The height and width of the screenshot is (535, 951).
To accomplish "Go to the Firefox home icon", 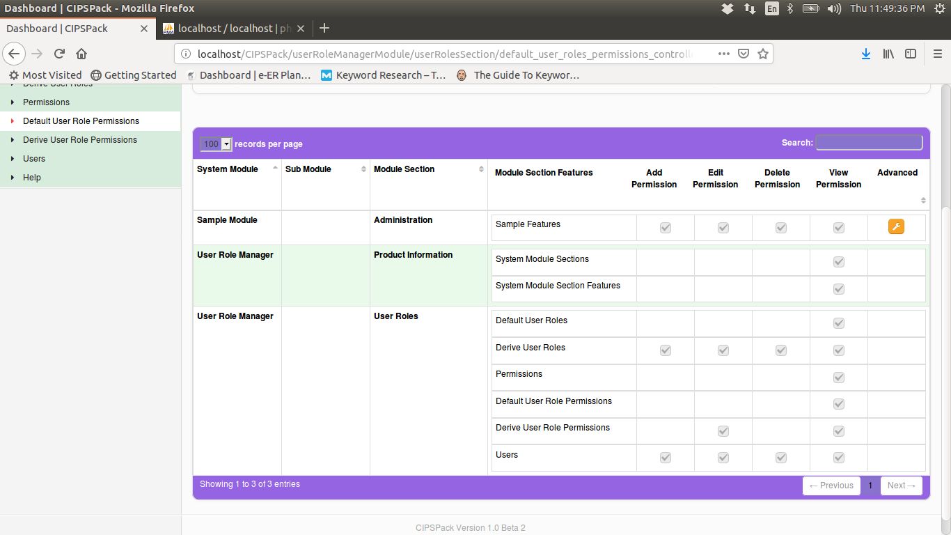I will pyautogui.click(x=81, y=54).
